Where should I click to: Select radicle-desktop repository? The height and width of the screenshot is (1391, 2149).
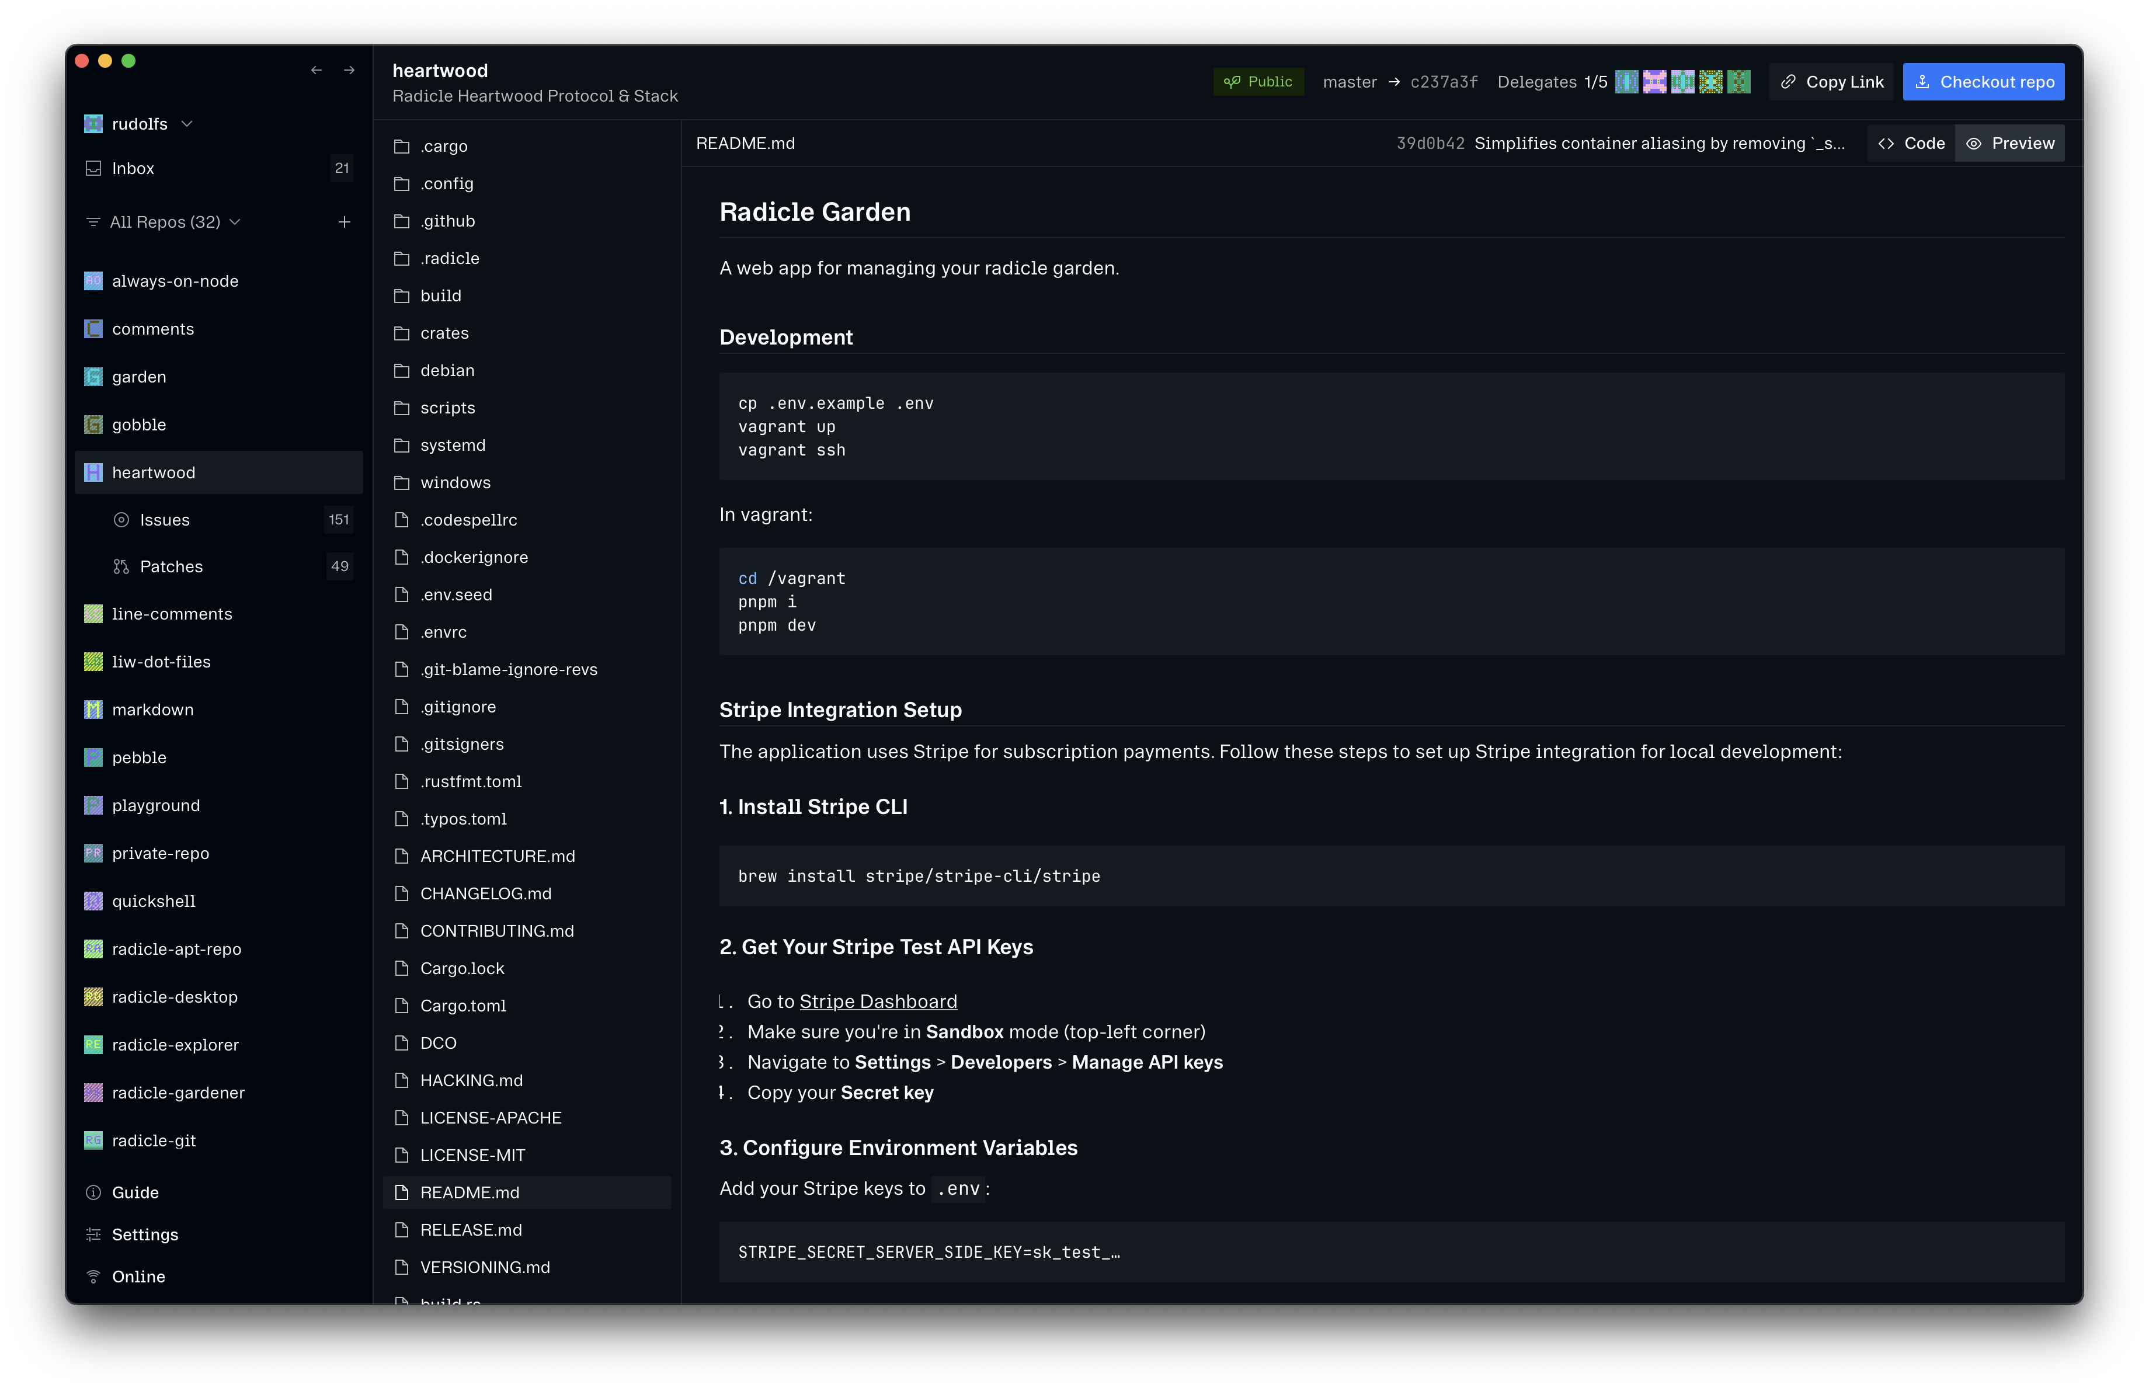[174, 997]
